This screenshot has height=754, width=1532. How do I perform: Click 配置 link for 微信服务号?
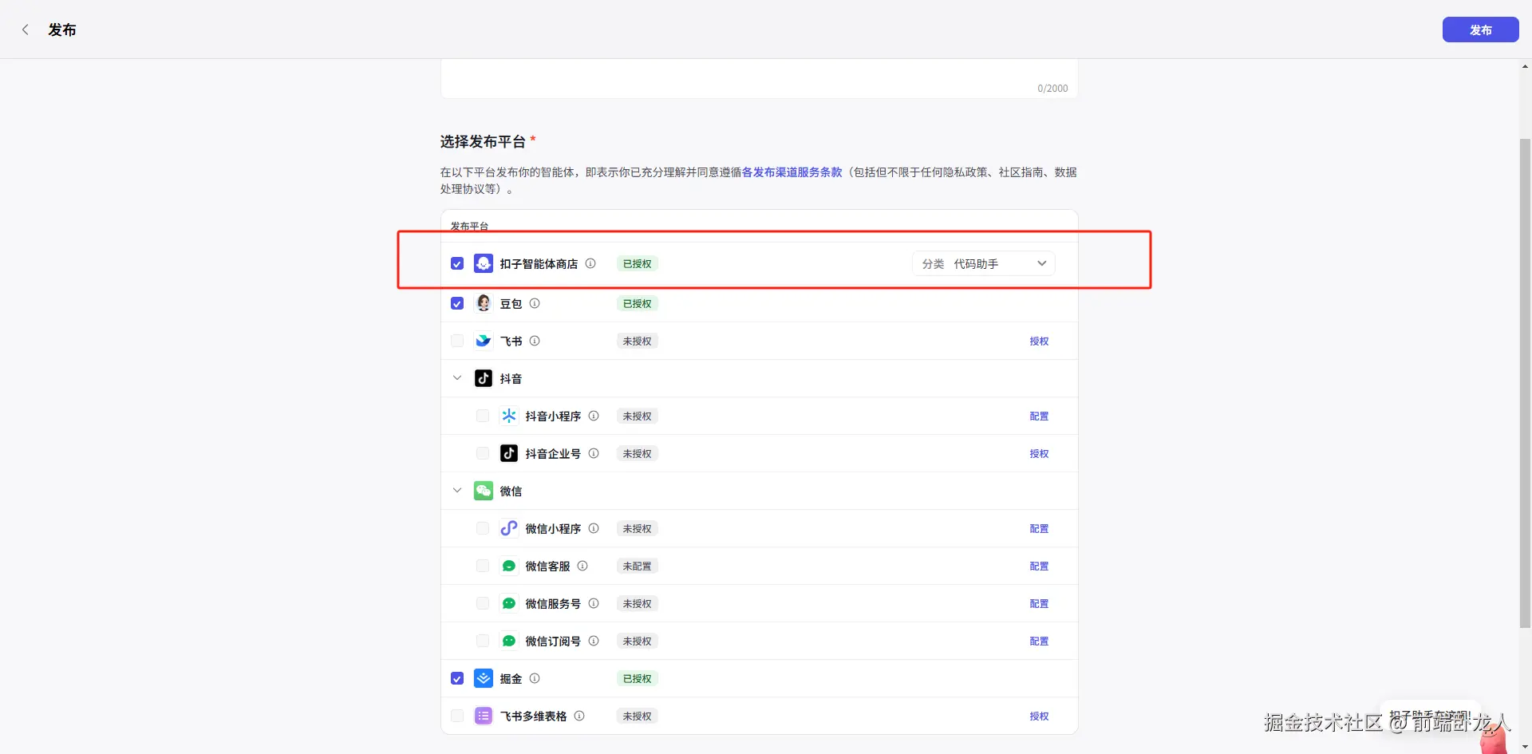click(x=1039, y=603)
